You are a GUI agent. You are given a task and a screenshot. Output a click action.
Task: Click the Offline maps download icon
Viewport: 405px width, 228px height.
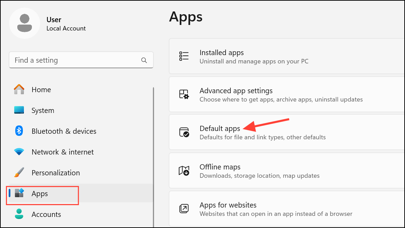pyautogui.click(x=184, y=170)
